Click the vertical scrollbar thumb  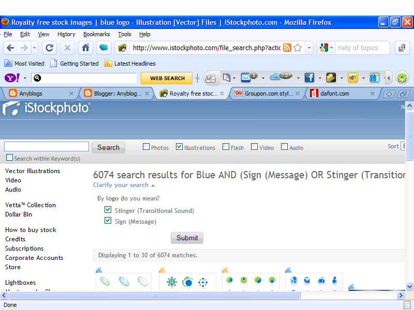tap(409, 136)
